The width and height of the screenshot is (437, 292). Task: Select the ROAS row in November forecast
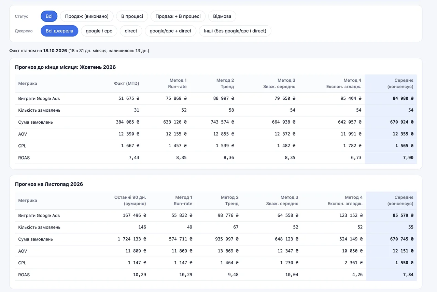tap(216, 275)
